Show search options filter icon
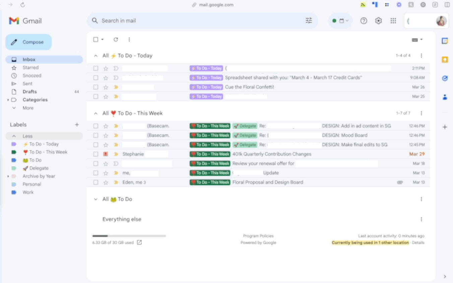Viewport: 453px width, 283px height. coord(309,21)
